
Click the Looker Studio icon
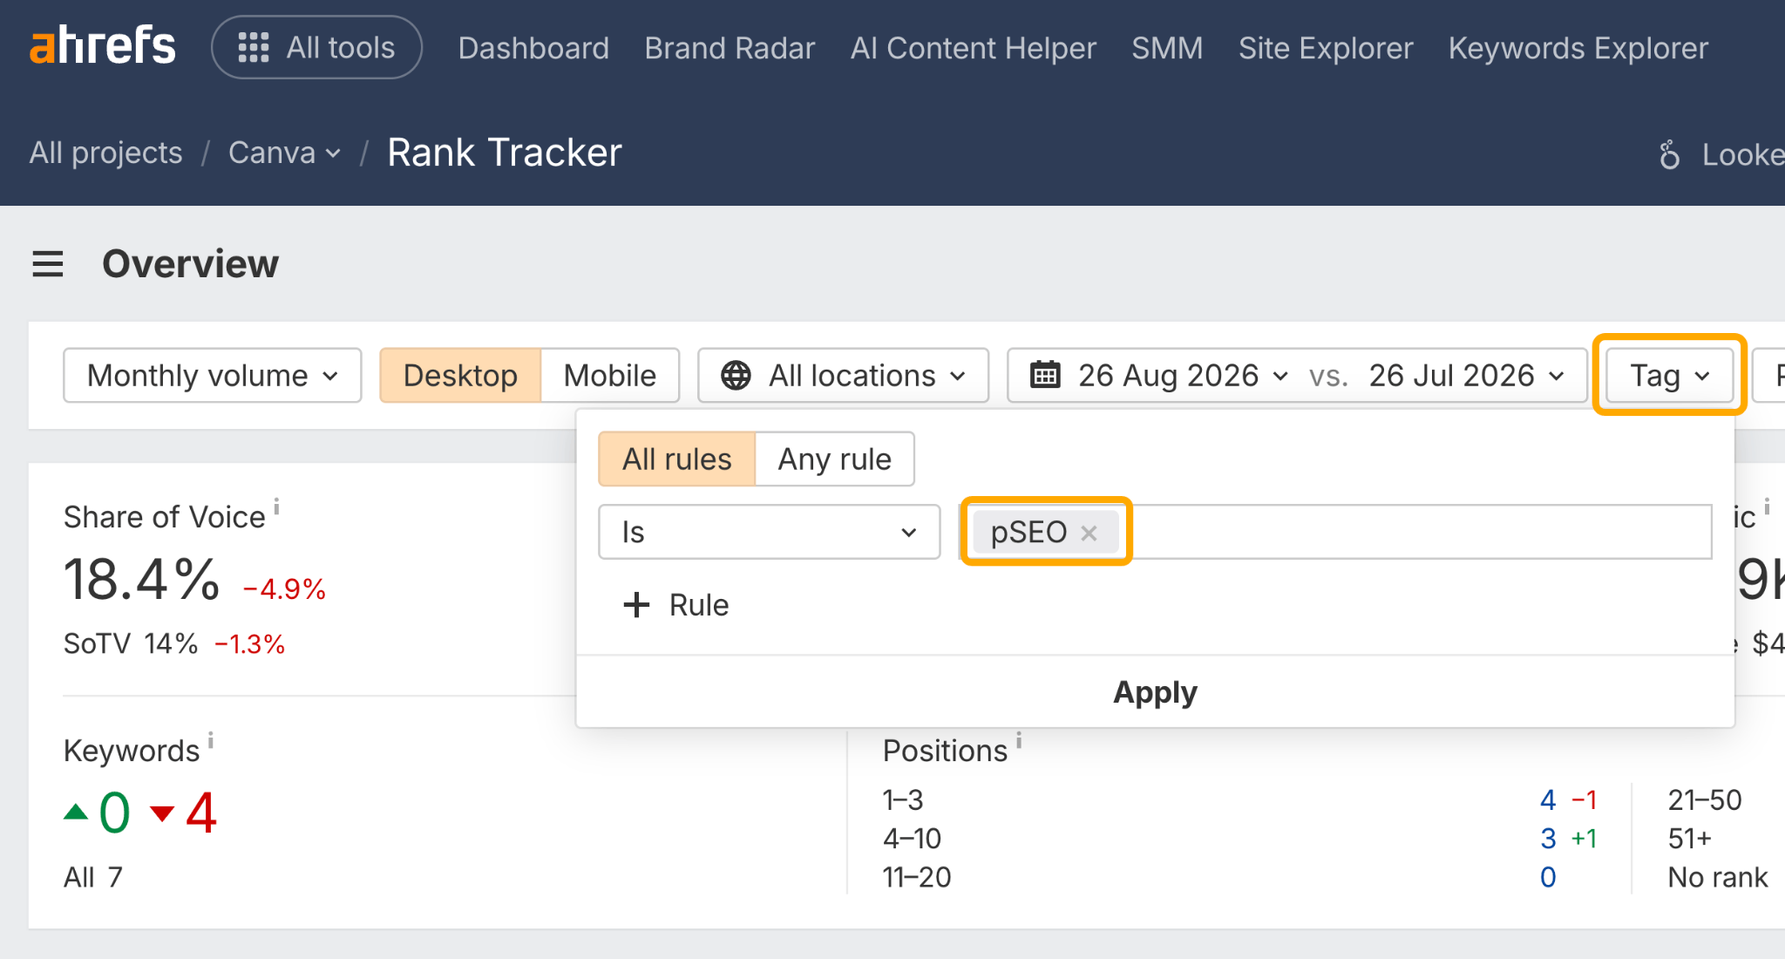1669,154
